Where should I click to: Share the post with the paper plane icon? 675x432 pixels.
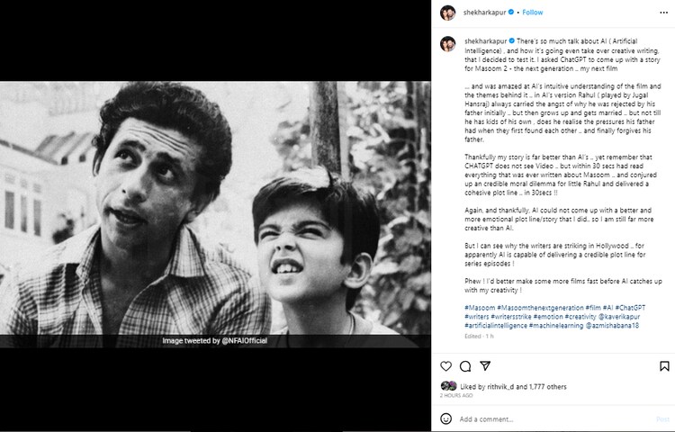[x=485, y=366]
